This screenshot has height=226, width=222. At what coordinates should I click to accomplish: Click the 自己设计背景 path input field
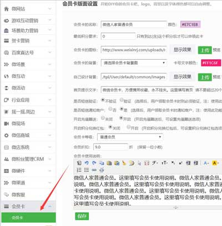click(134, 77)
